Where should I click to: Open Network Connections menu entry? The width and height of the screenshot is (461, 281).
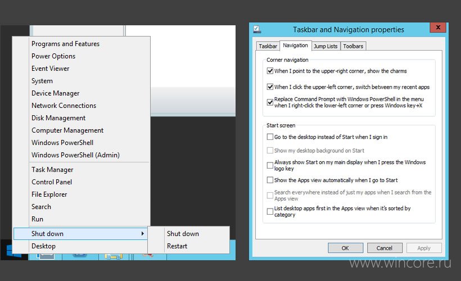pyautogui.click(x=80, y=106)
